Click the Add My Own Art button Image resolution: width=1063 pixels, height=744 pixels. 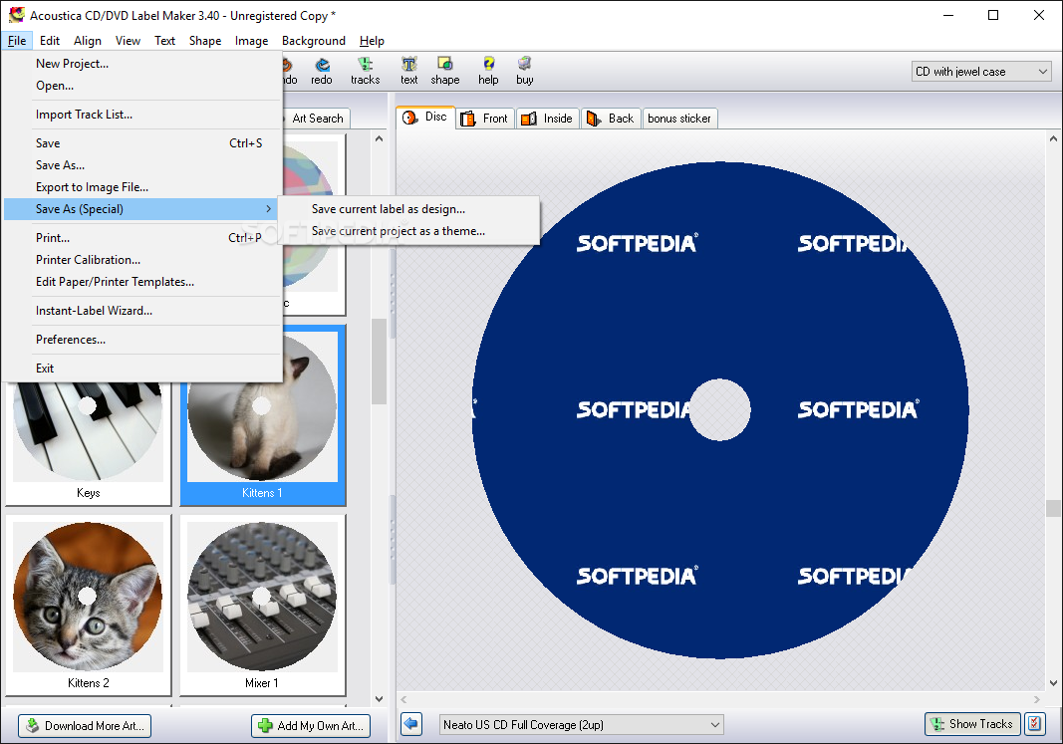[311, 726]
